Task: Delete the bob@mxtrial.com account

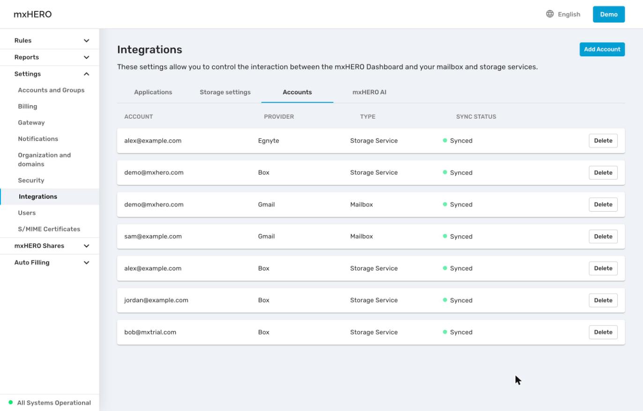Action: [603, 332]
